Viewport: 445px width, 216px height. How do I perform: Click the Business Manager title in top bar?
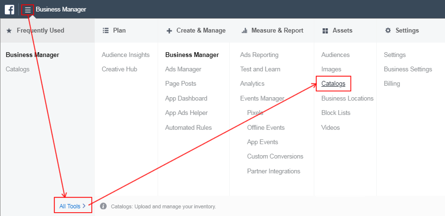[61, 10]
